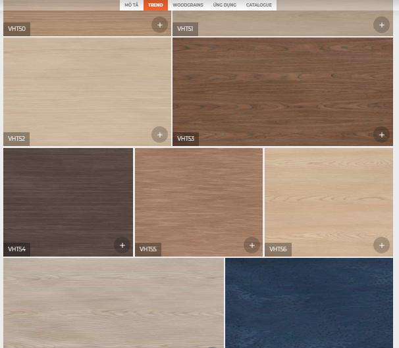399x348 pixels.
Task: Expand swatch VHT52 using its plus icon
Action: 159,134
